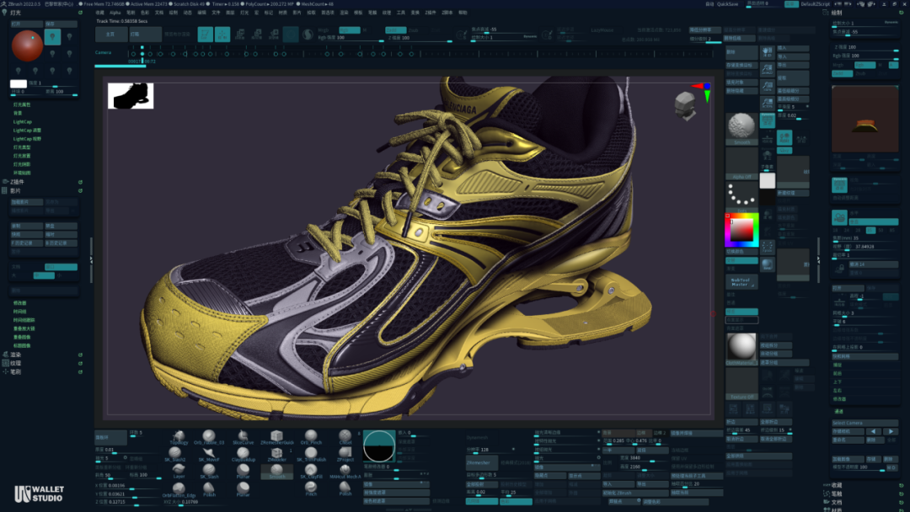Toggle the Rgb channel button in top shelf
The image size is (910, 512).
click(x=350, y=30)
